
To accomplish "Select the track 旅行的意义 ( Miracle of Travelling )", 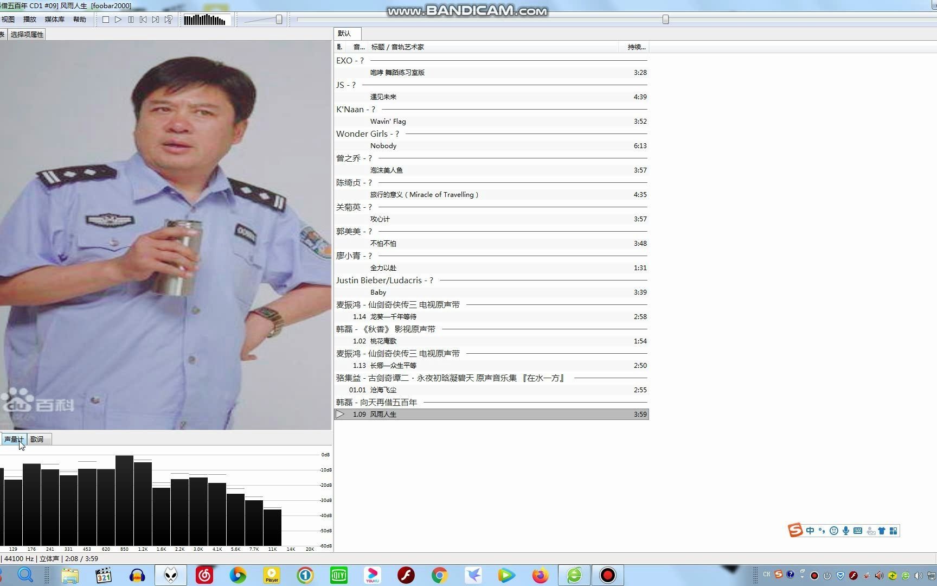I will tap(491, 194).
